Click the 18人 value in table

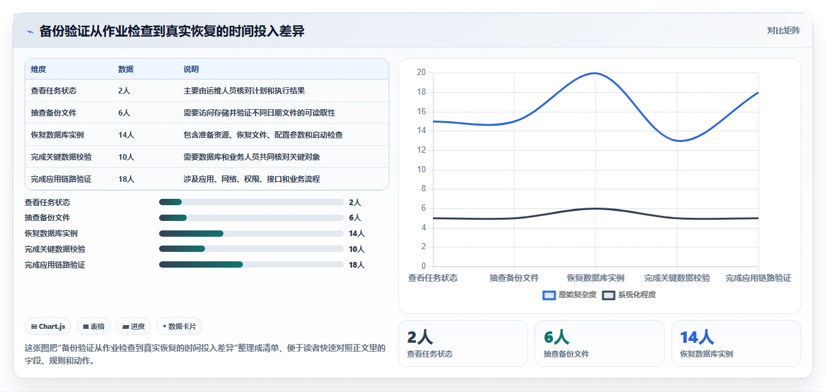(x=126, y=179)
